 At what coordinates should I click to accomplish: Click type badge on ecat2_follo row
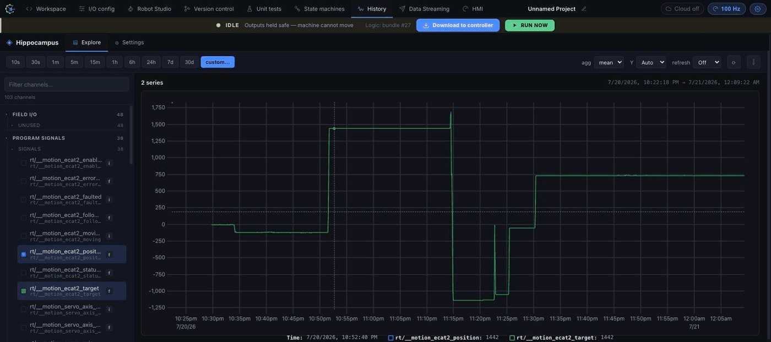(109, 218)
